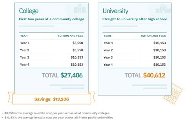The image size is (186, 122).
Task: Click "Straight to university after high school"
Action: [135, 19]
